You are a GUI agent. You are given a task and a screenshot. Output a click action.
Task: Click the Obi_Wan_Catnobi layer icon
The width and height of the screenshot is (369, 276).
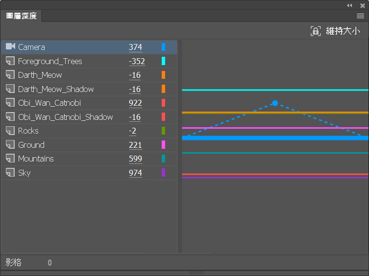click(10, 103)
